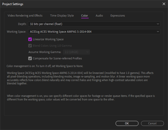Close the Project Settings dialog with X

click(x=163, y=4)
